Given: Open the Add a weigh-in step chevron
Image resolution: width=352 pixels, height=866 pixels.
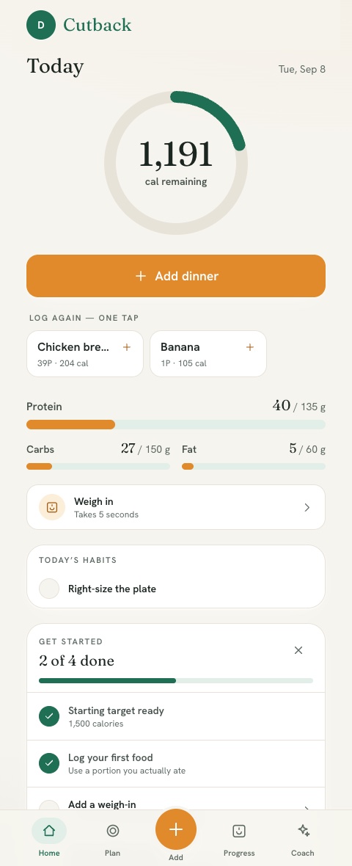Looking at the screenshot, I should (307, 807).
